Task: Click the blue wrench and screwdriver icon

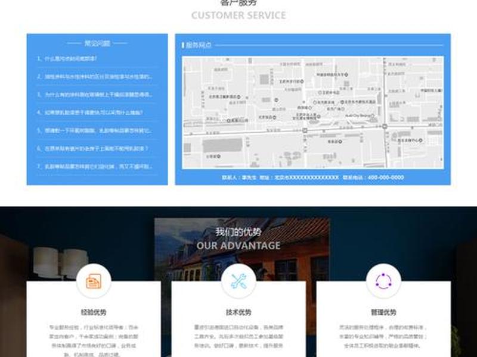Action: (x=238, y=281)
